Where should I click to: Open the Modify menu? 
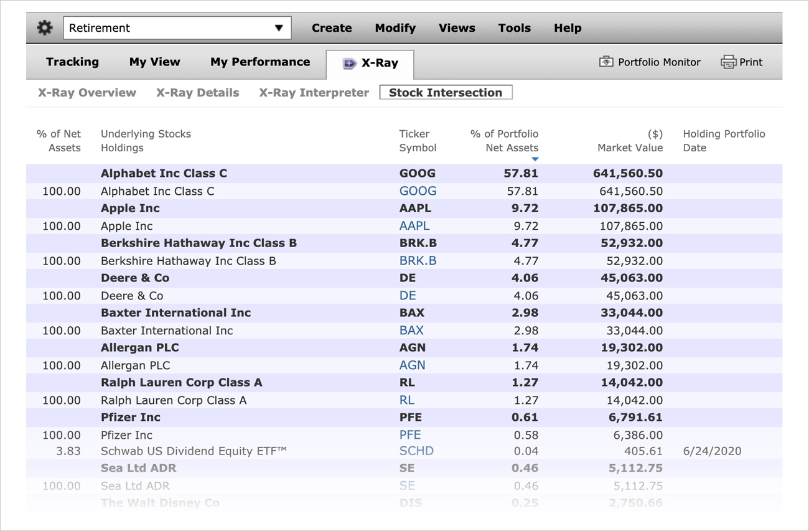coord(395,28)
